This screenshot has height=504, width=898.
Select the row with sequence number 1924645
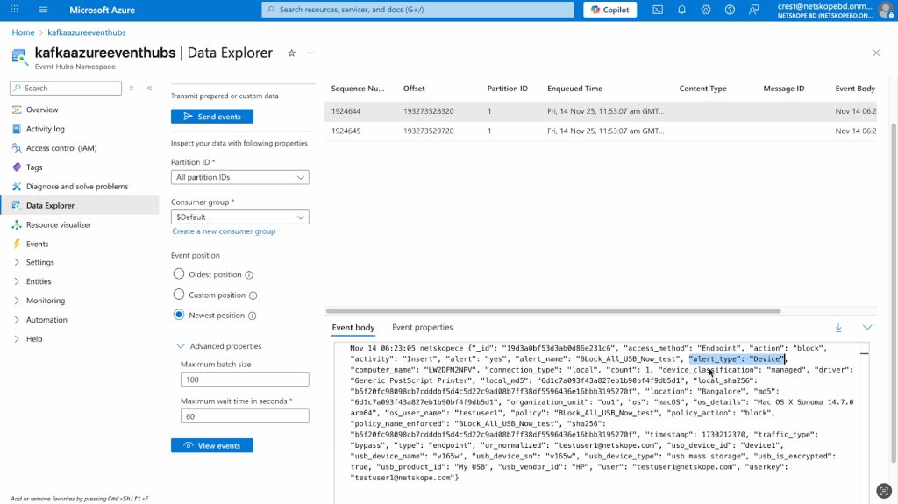click(600, 131)
